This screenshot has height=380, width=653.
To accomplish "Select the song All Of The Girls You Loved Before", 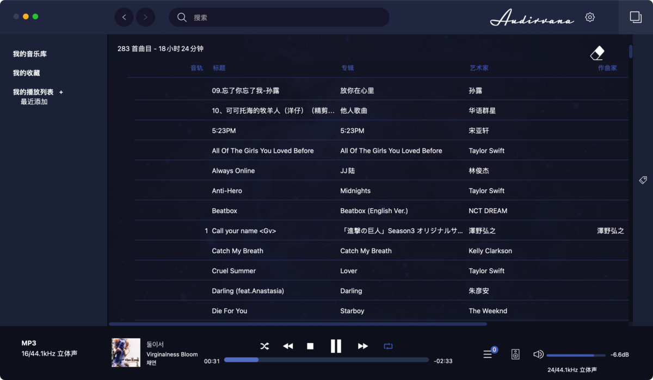I will (x=263, y=151).
